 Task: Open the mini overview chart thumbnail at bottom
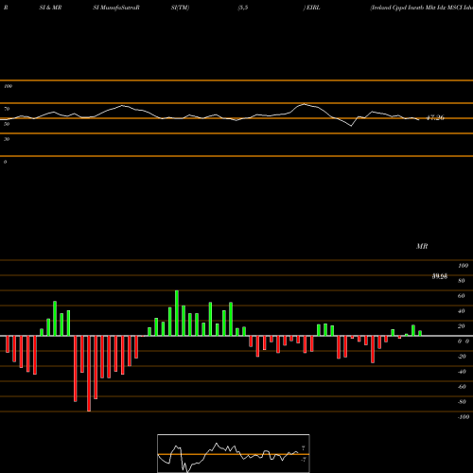pyautogui.click(x=234, y=453)
